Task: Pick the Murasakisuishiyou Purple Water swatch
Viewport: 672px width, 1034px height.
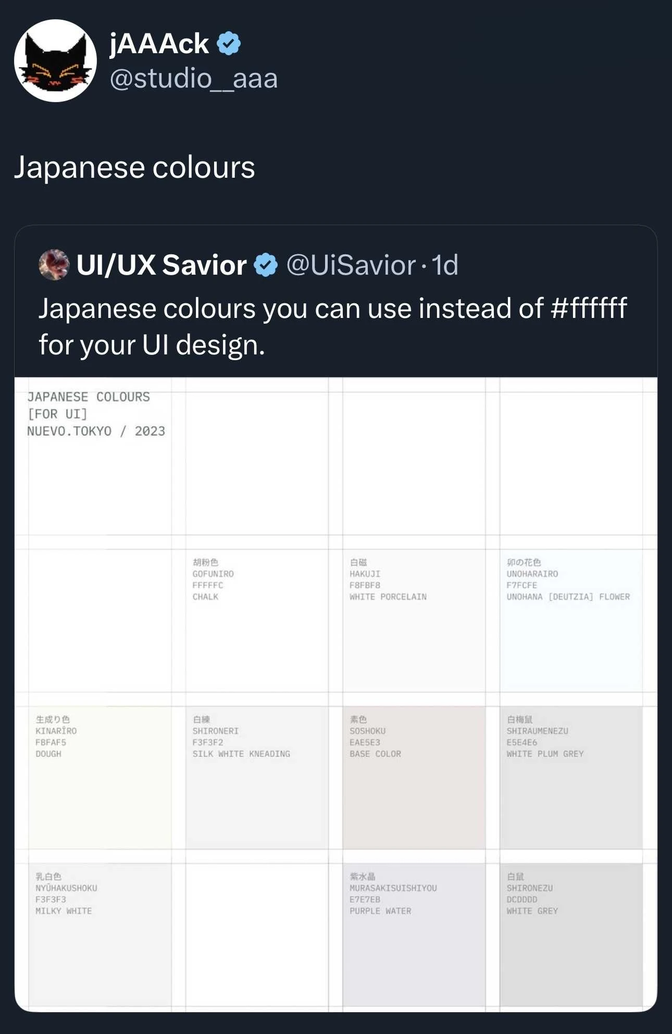Action: click(x=414, y=934)
